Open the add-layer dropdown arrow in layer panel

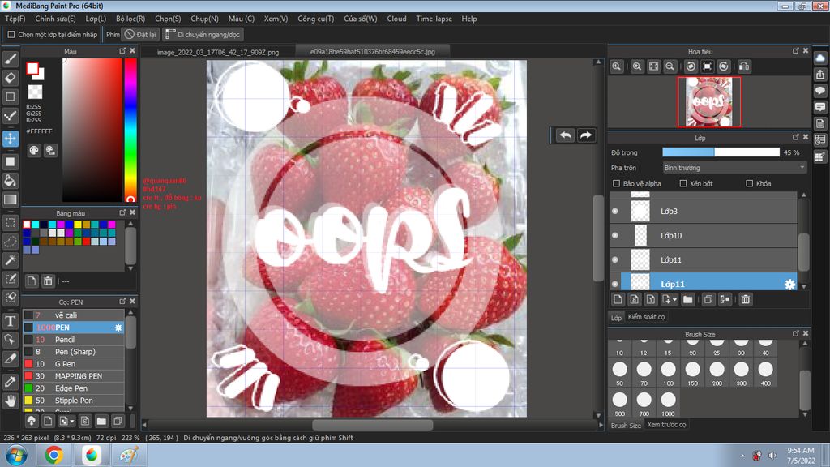(674, 300)
